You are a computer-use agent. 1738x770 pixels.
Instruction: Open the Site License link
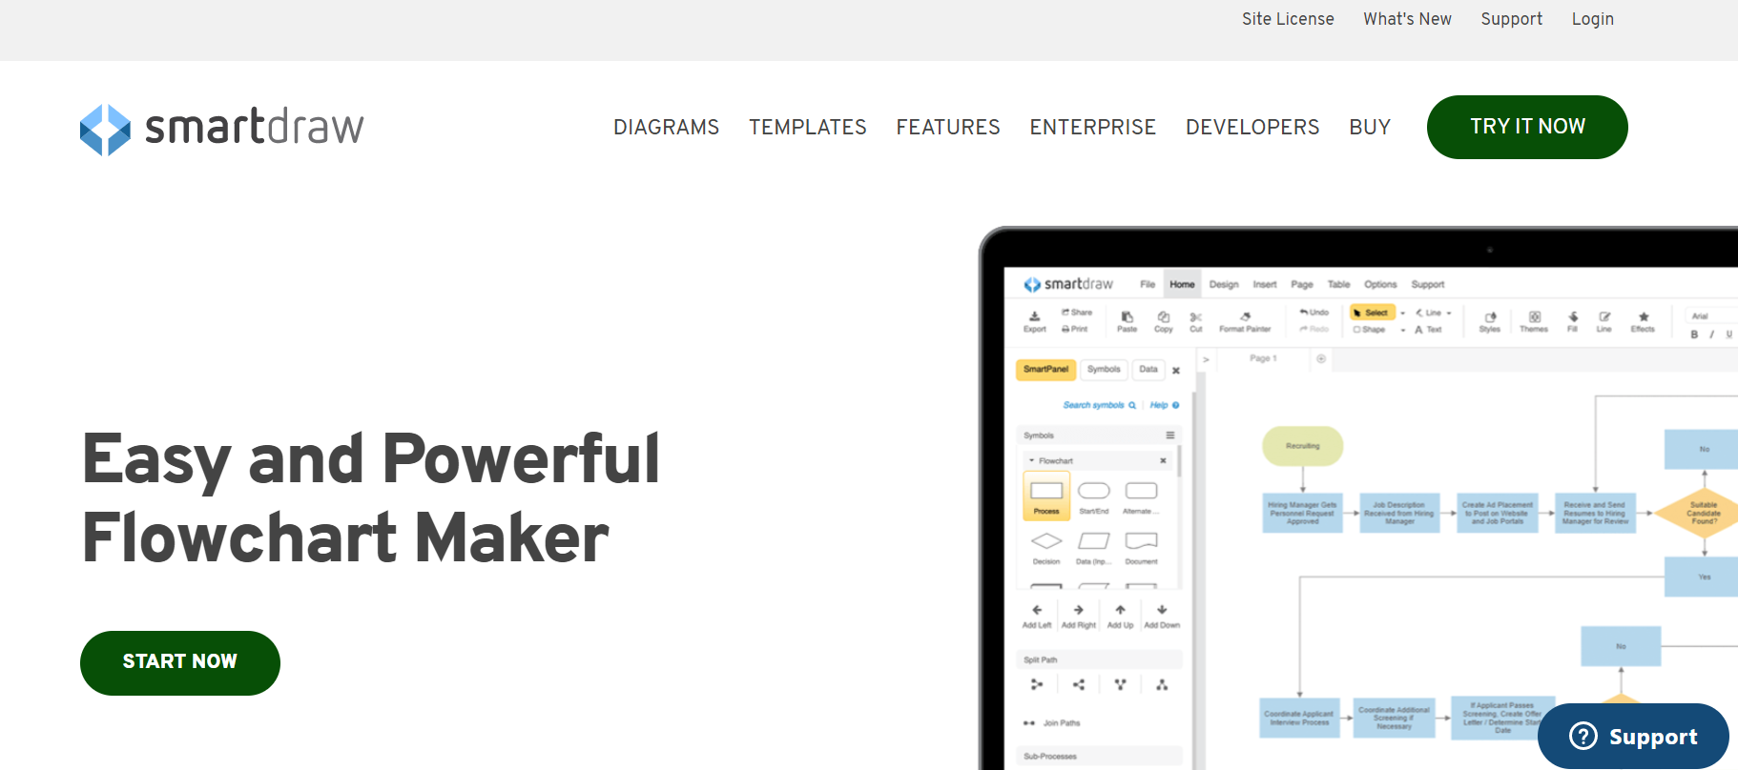coord(1288,19)
